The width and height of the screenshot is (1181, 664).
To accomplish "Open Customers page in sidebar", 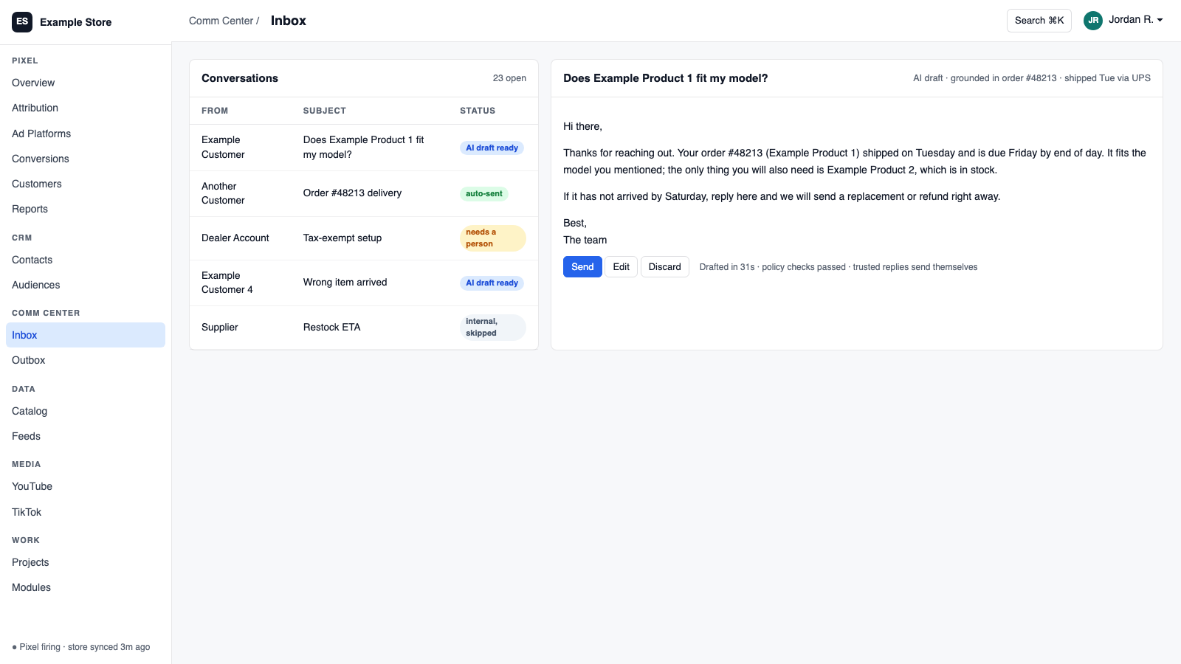I will coord(86,184).
